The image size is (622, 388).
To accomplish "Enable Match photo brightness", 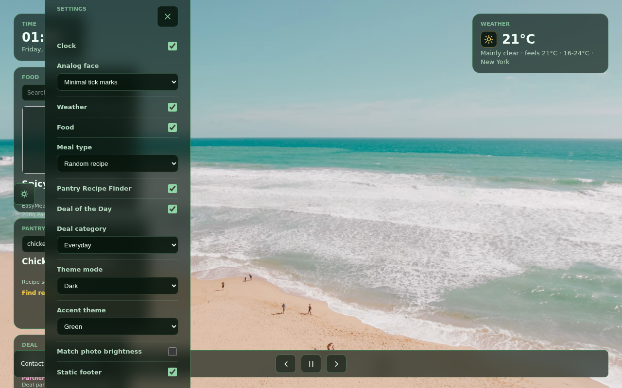I will [173, 352].
